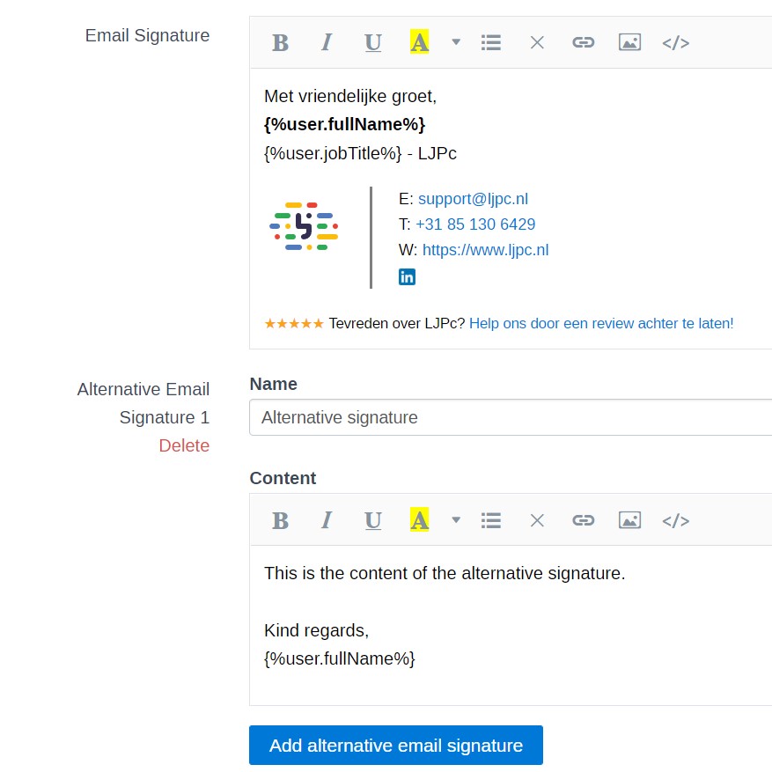Toggle underline in Email Signature toolbar
The image size is (772, 772).
pyautogui.click(x=373, y=42)
